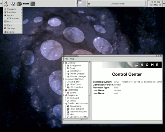Click the 'Document Handlers' tree label
Image resolution: width=165 pixels, height=132 pixels.
tap(74, 79)
